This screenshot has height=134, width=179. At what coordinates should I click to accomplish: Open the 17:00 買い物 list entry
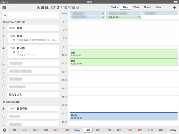(x=33, y=52)
